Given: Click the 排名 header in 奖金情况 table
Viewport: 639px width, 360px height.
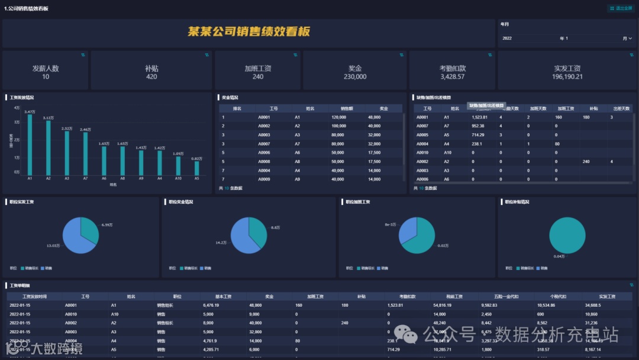Looking at the screenshot, I should (x=237, y=108).
